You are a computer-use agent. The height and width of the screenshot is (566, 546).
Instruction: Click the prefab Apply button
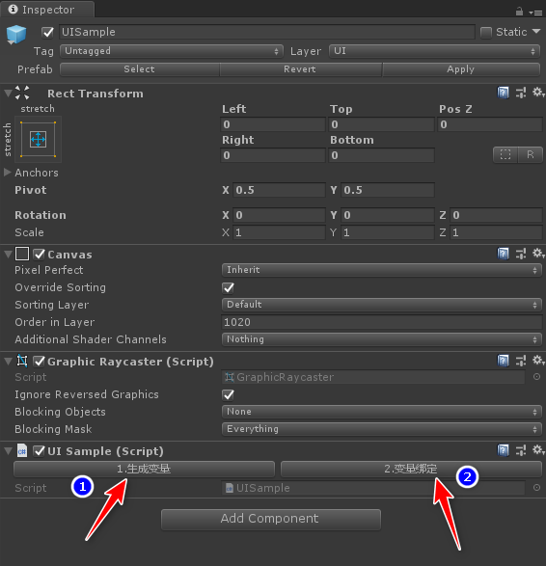[461, 69]
